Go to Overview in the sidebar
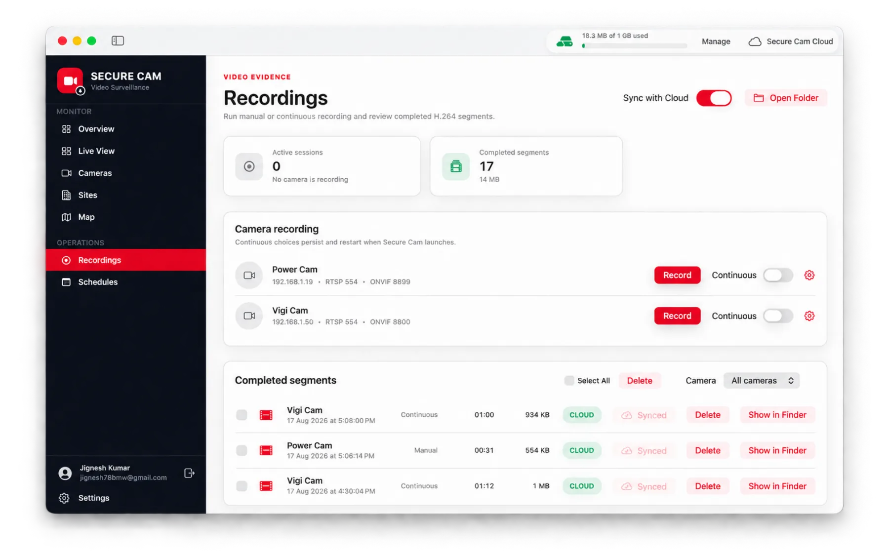Viewport: 889px width, 556px height. (x=126, y=129)
